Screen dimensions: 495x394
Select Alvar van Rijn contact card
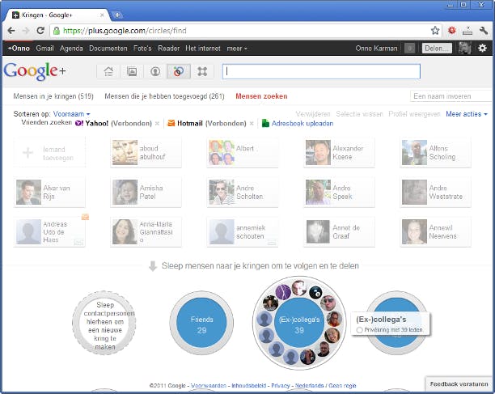click(49, 192)
